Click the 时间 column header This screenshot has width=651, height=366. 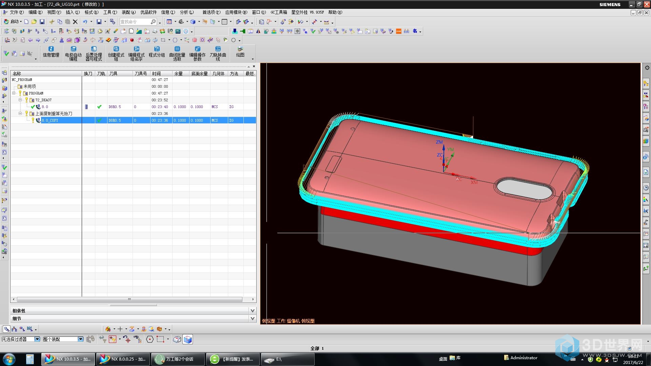161,74
